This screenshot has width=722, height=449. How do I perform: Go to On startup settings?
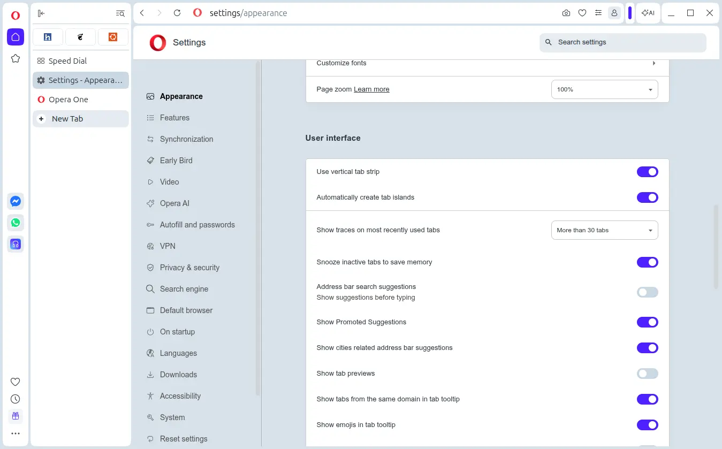pos(171,332)
